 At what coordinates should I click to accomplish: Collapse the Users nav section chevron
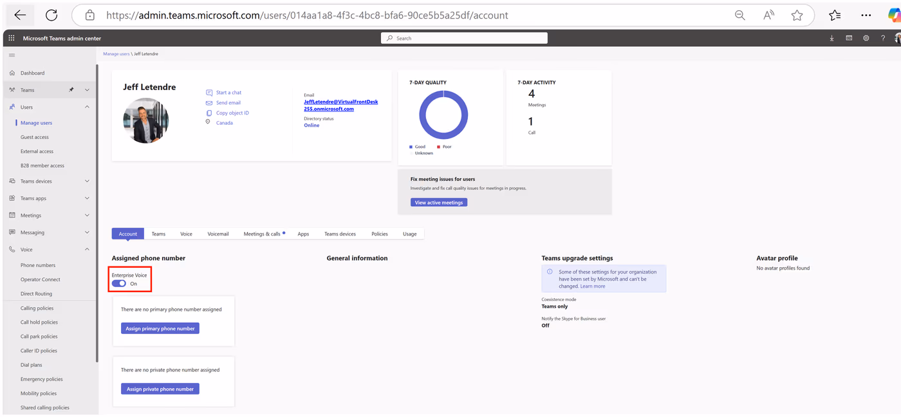(x=87, y=107)
